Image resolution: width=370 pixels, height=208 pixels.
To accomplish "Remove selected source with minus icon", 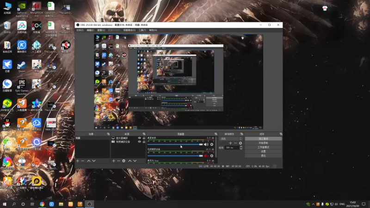I will [x=118, y=161].
